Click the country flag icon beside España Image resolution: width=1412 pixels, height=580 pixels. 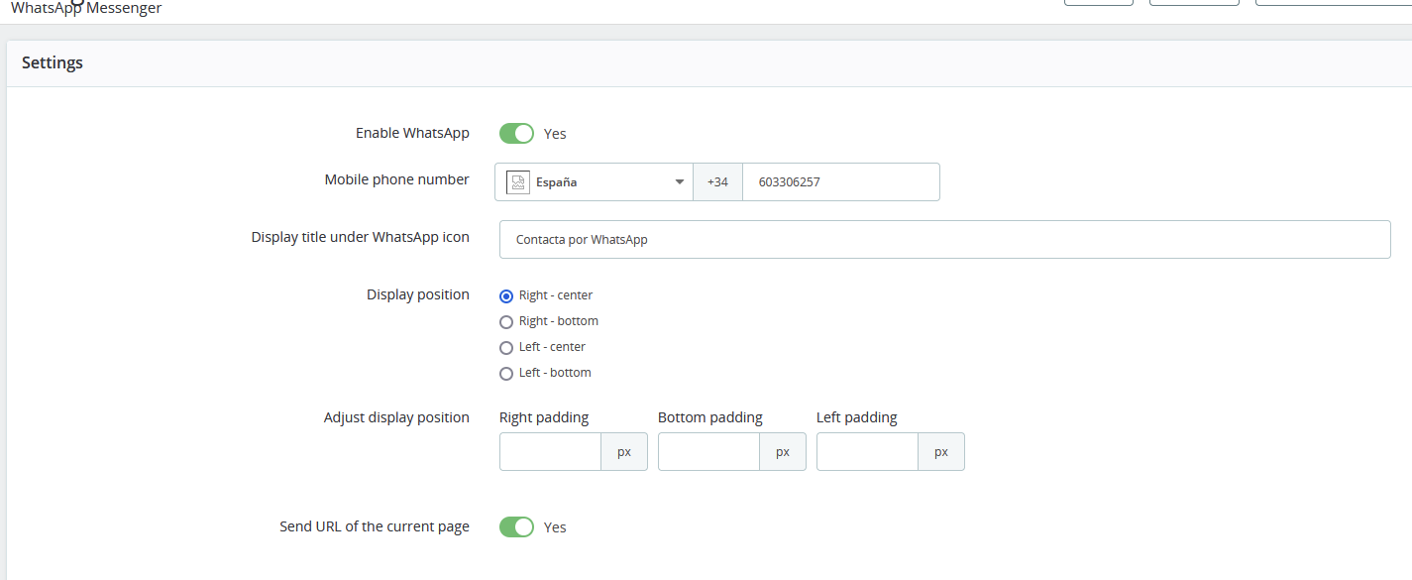(x=518, y=182)
